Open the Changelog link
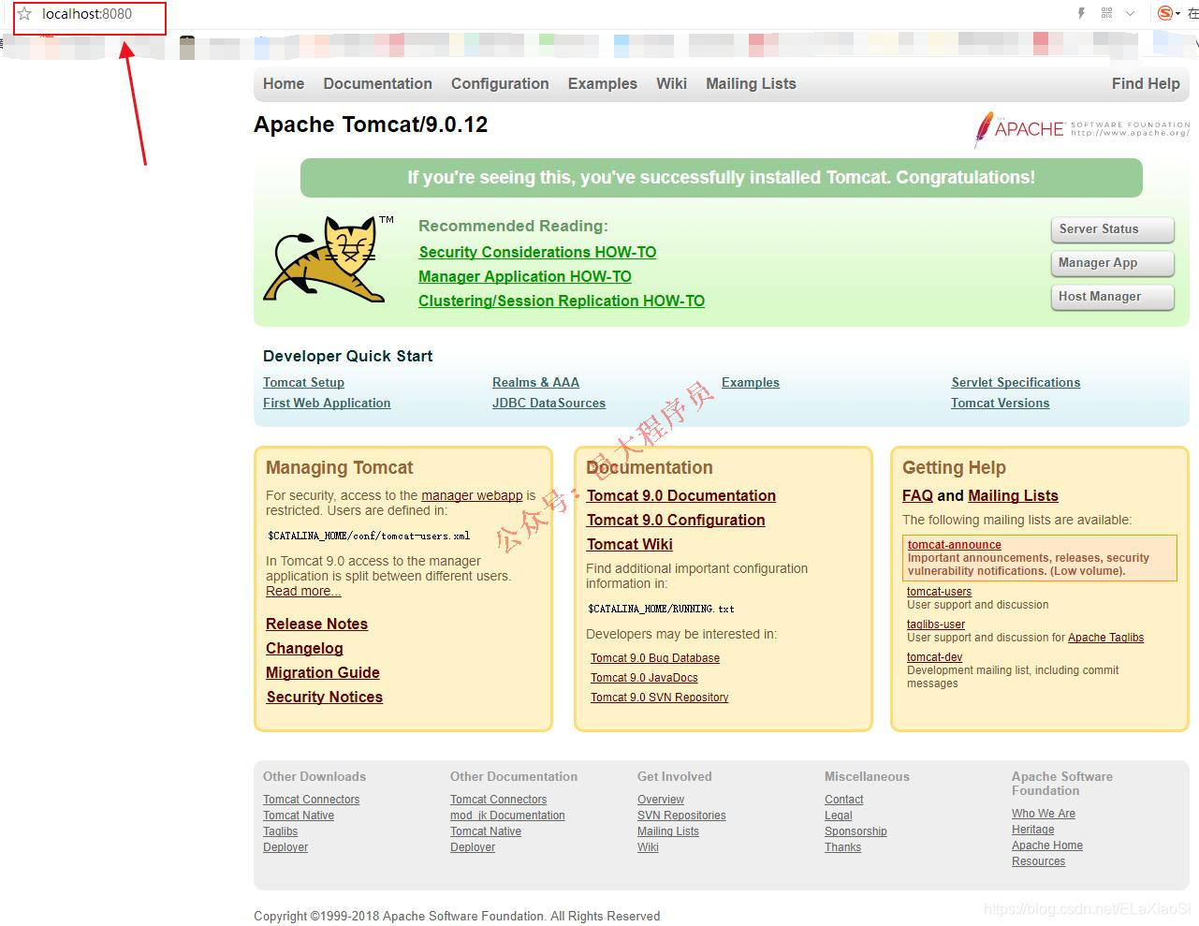Image resolution: width=1199 pixels, height=926 pixels. 304,648
